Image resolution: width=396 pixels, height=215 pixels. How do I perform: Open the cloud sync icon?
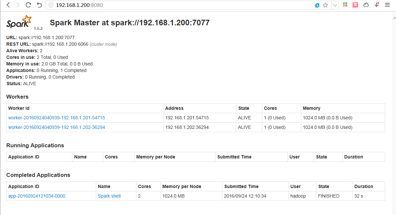366,5
